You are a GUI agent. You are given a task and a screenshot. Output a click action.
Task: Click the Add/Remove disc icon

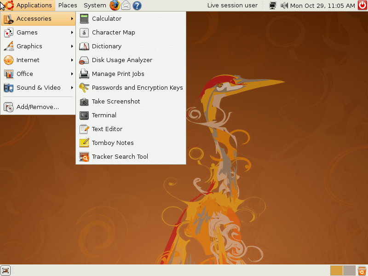click(x=8, y=107)
